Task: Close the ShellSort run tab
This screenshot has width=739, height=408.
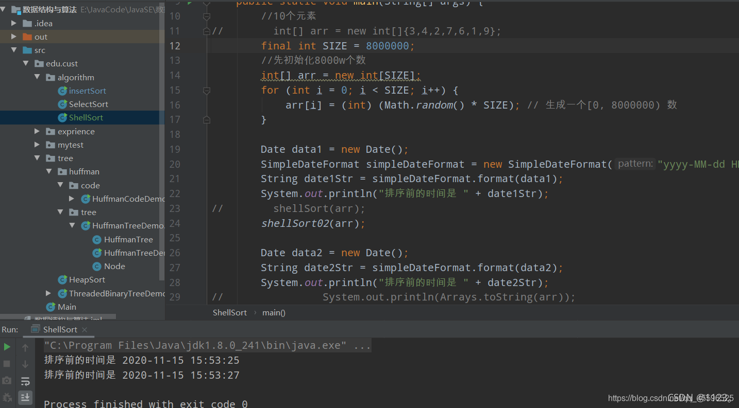Action: point(85,330)
